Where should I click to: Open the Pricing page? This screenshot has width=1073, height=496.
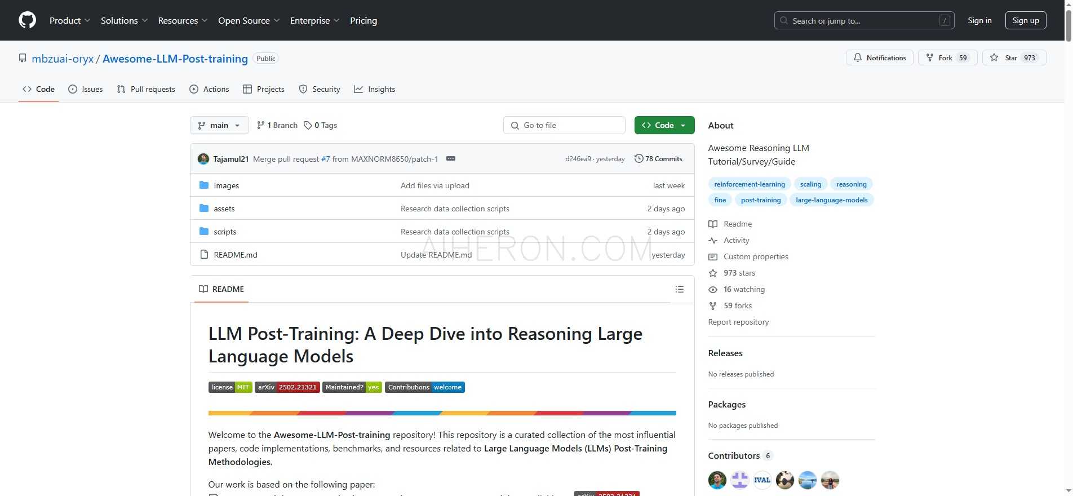[x=363, y=20]
